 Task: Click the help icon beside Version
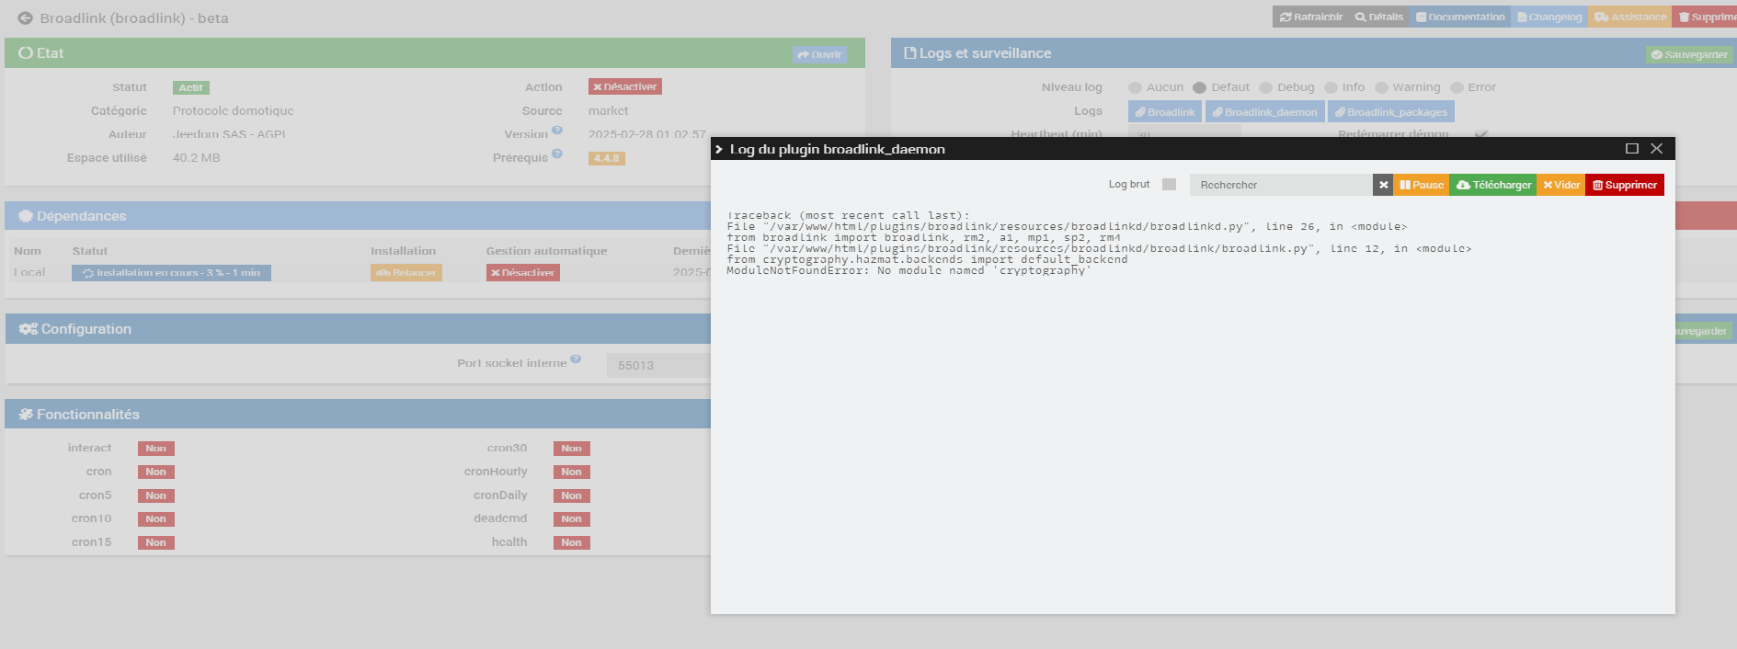point(557,131)
